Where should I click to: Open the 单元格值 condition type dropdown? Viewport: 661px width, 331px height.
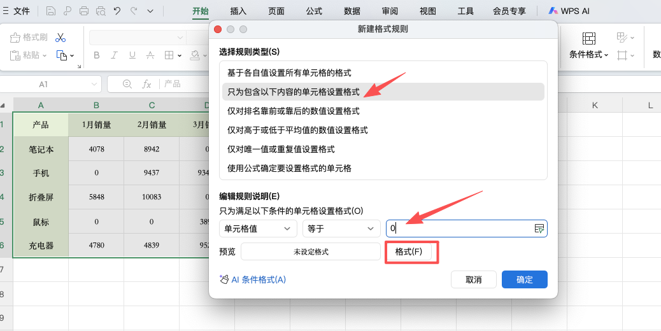click(x=258, y=229)
